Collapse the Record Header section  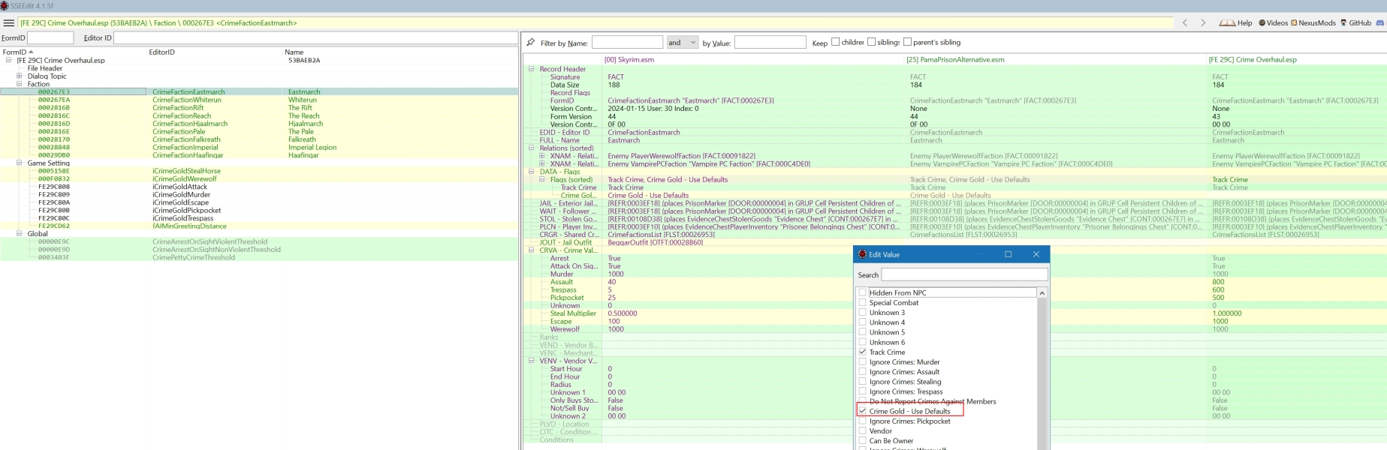[532, 69]
